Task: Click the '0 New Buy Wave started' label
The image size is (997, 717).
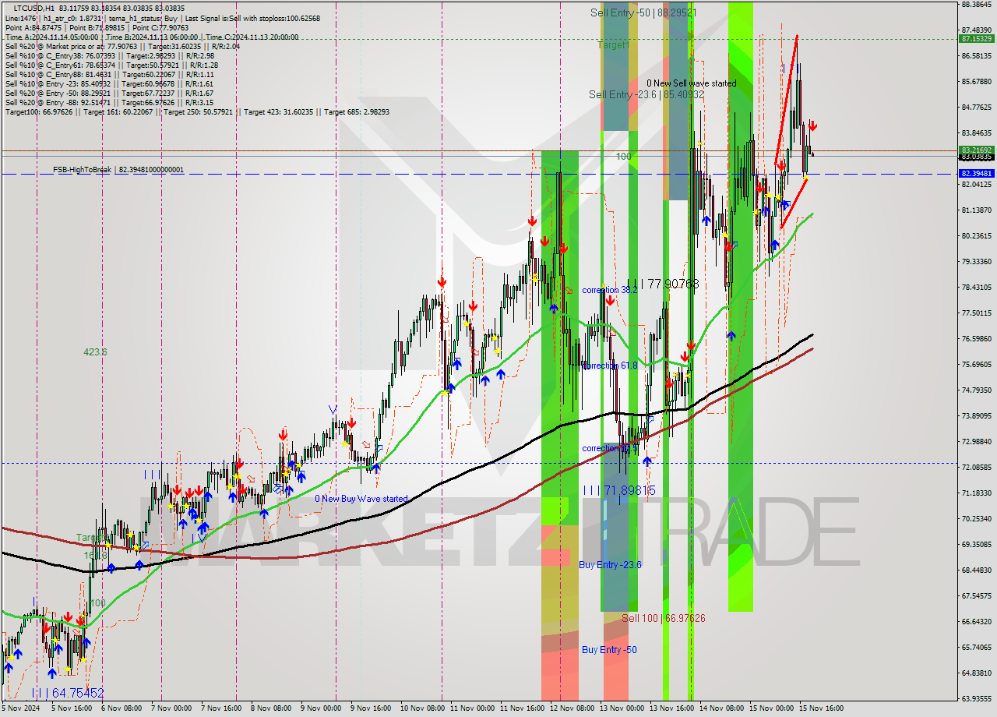Action: 361,499
